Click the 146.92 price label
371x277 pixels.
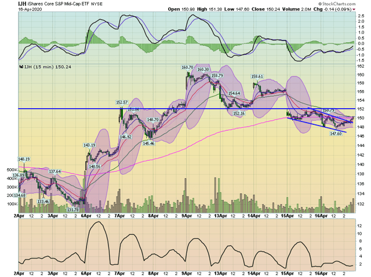126,137
